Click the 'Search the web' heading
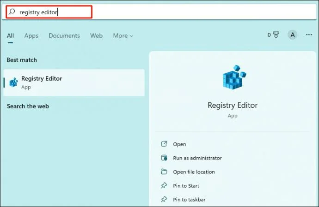The width and height of the screenshot is (319, 207). click(28, 106)
